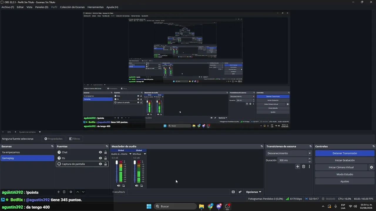Toggle monitoring for desktop audio channel
Viewport: 376px width, 211px height.
[124, 186]
